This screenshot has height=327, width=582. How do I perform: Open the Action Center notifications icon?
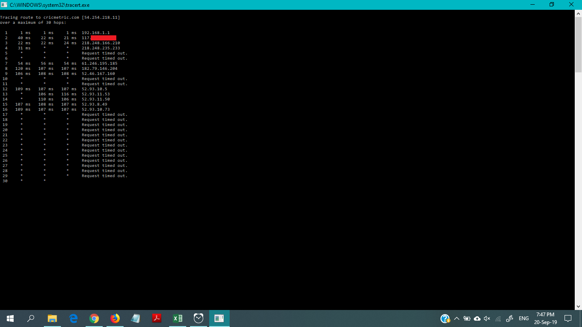[x=568, y=318]
